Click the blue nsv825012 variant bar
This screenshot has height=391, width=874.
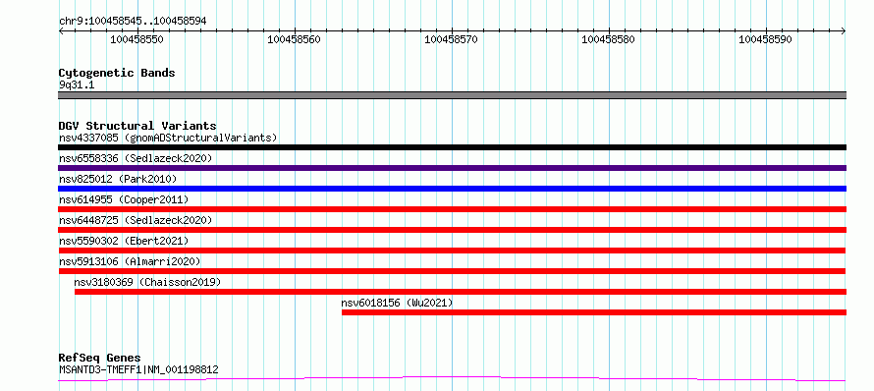(452, 189)
